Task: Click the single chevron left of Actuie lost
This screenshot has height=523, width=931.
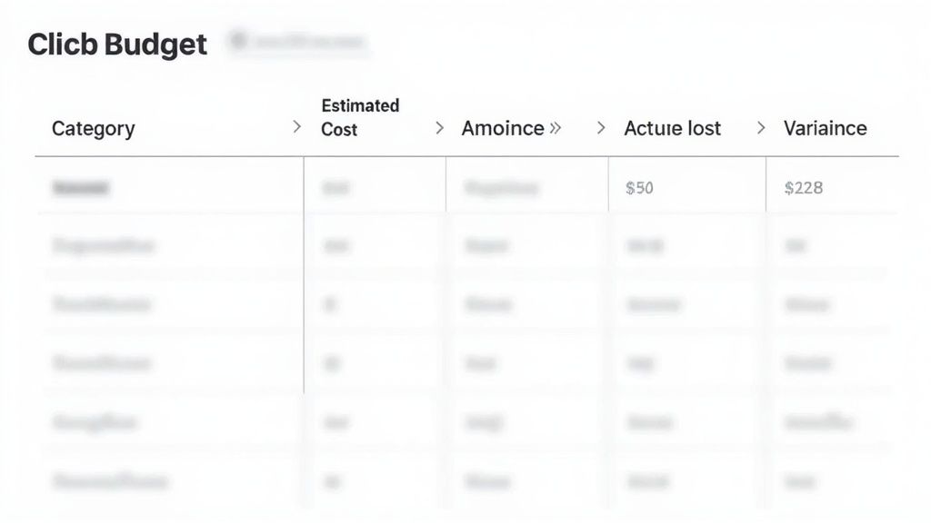Action: tap(601, 128)
